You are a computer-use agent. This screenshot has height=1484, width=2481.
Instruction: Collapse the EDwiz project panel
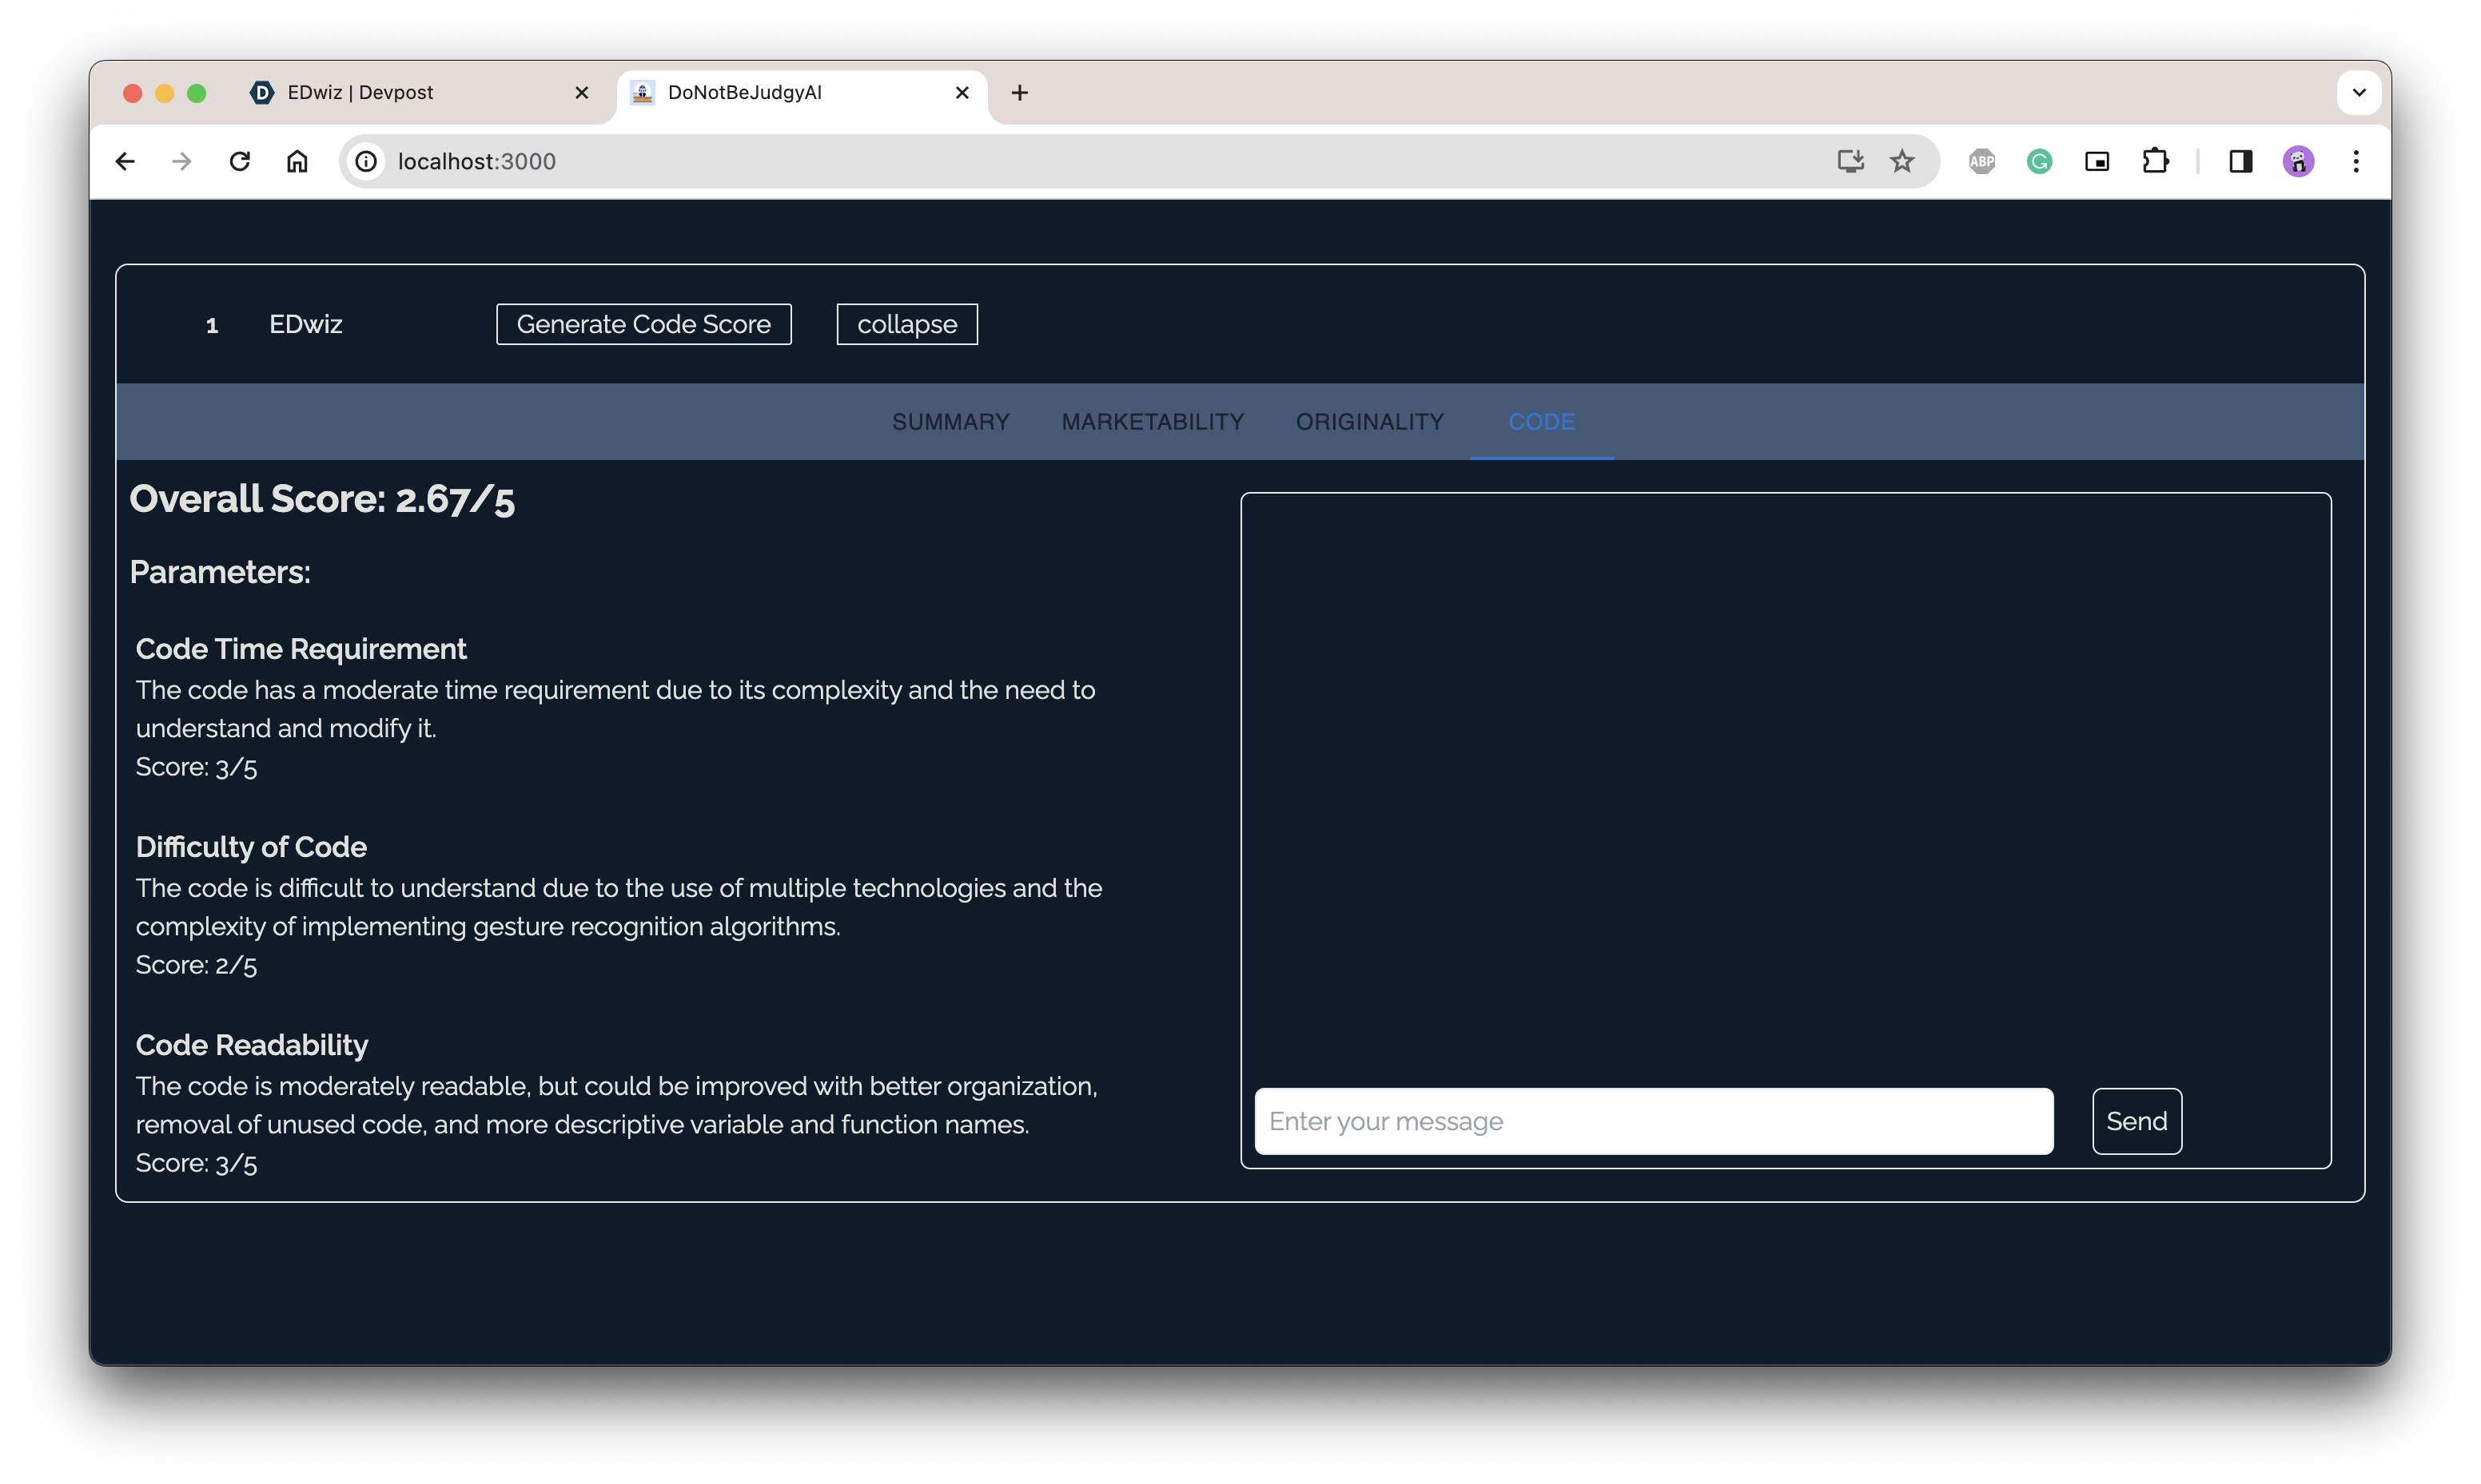click(906, 324)
